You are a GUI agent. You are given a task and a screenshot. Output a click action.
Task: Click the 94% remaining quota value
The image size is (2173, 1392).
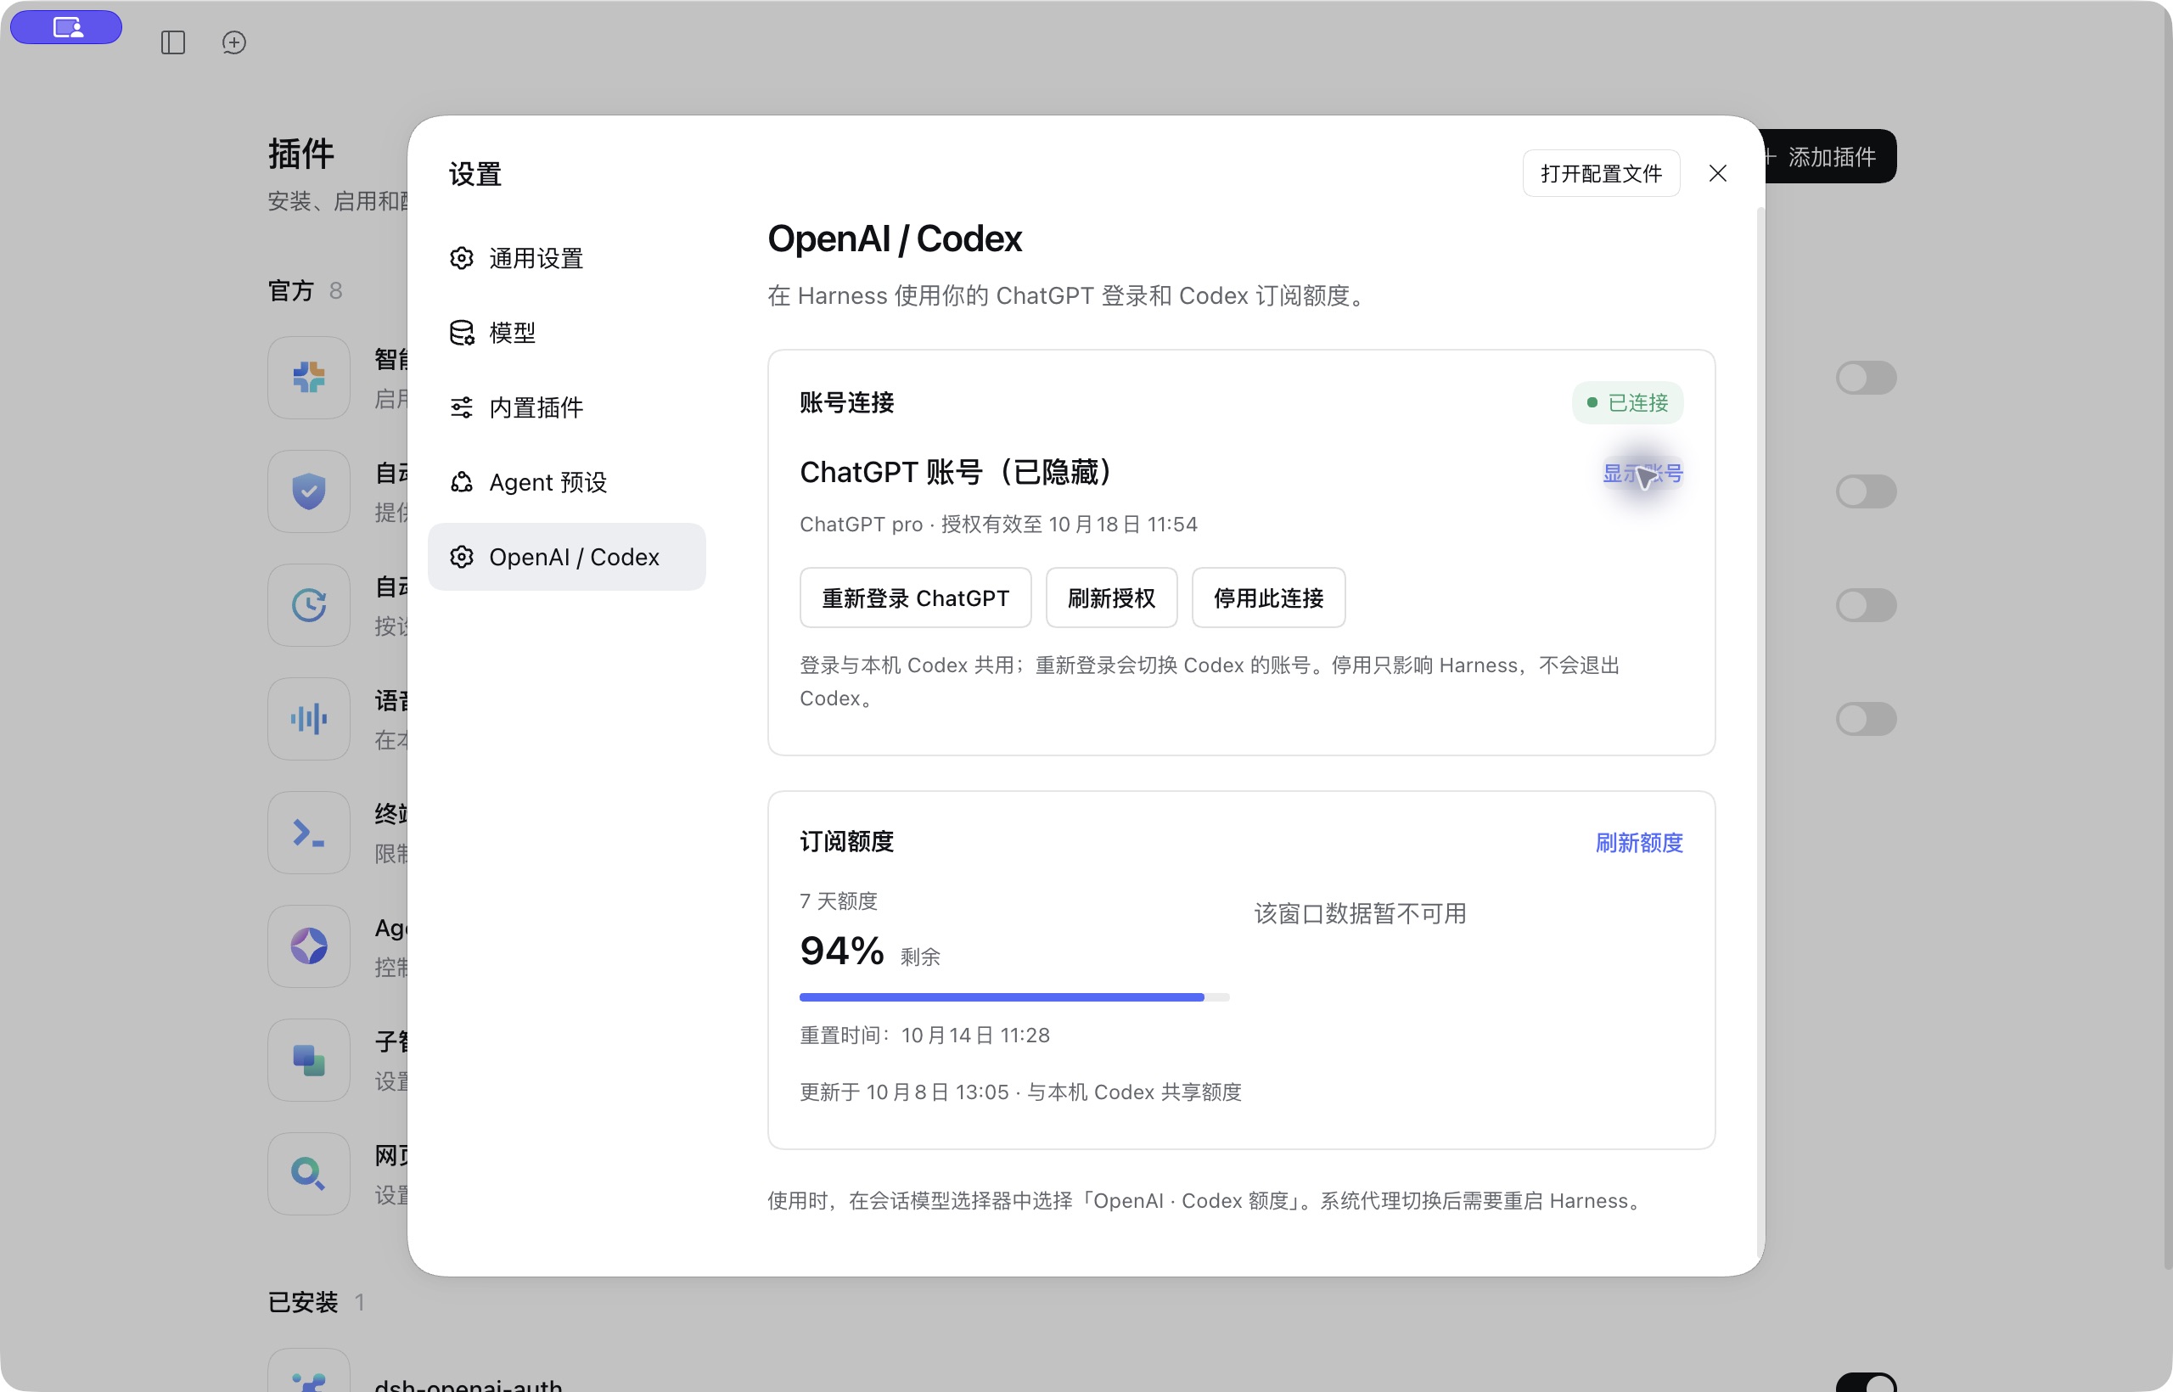[x=841, y=951]
